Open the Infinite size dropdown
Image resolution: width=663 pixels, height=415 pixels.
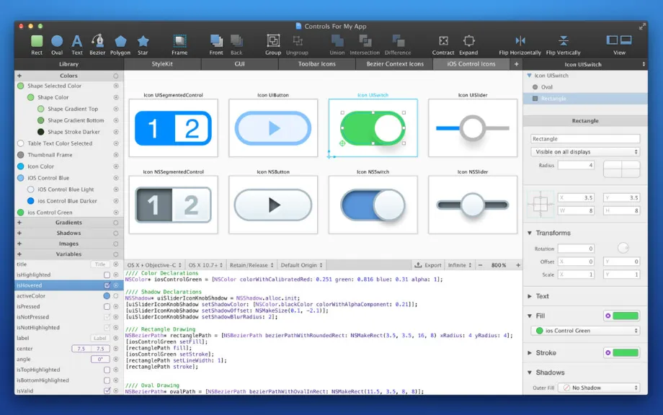[460, 265]
